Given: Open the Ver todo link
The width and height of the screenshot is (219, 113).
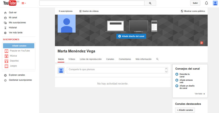Looking at the screenshot, I should pos(200,94).
